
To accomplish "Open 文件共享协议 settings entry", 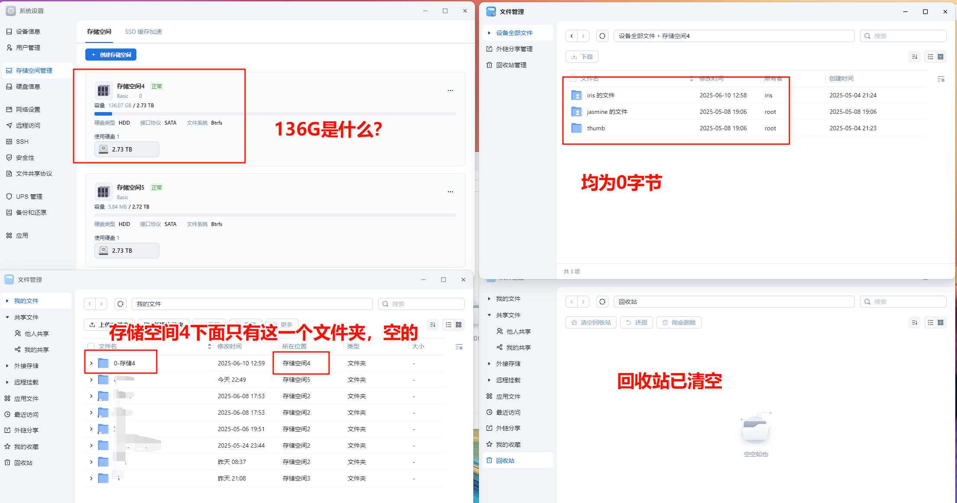I will 34,174.
